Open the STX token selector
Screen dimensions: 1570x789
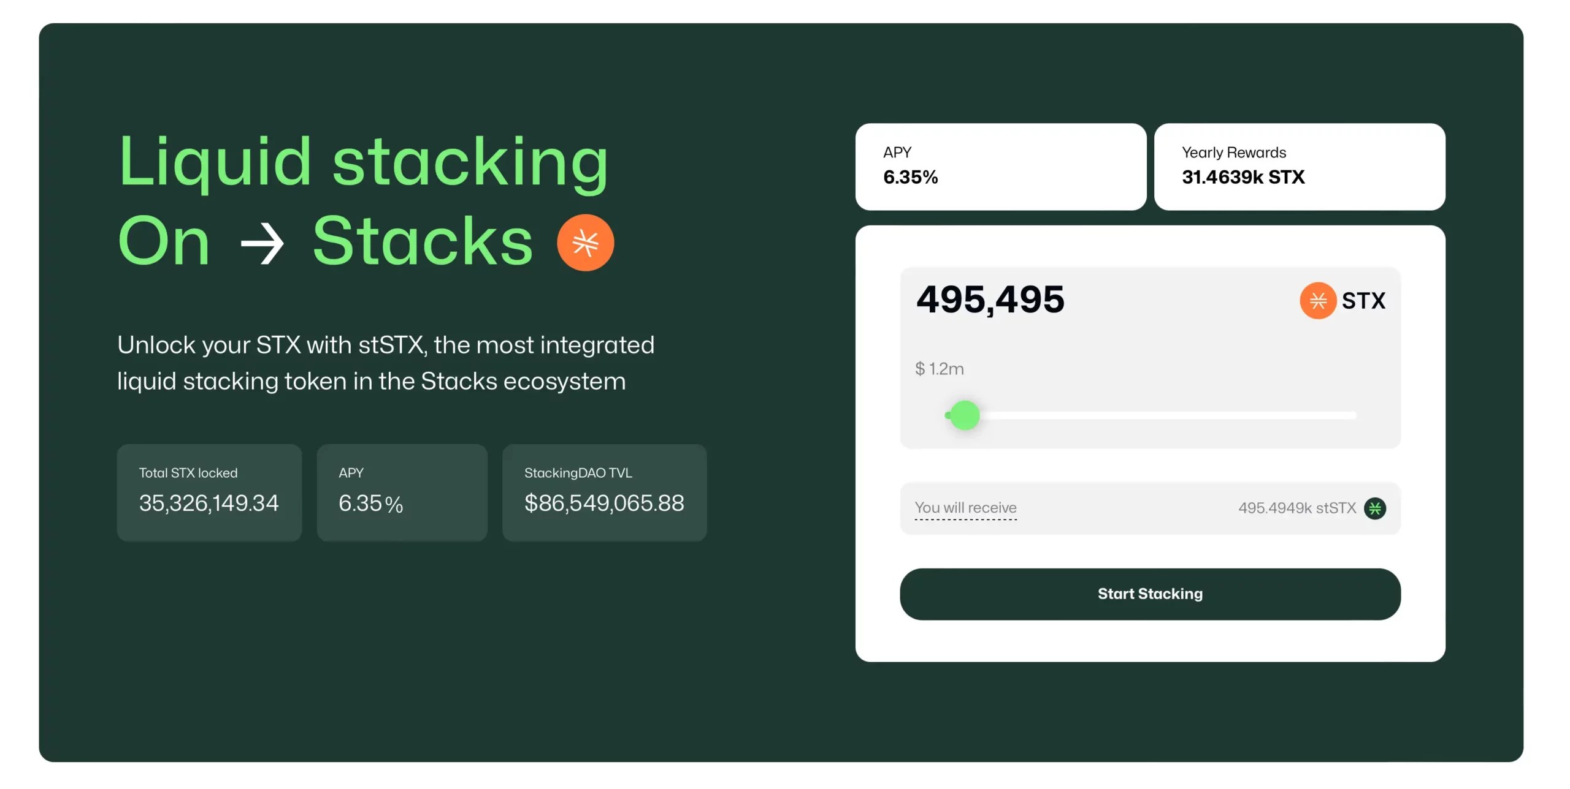click(x=1343, y=300)
